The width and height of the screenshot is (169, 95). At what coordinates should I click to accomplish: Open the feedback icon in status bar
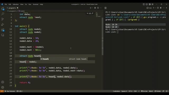click(163, 91)
